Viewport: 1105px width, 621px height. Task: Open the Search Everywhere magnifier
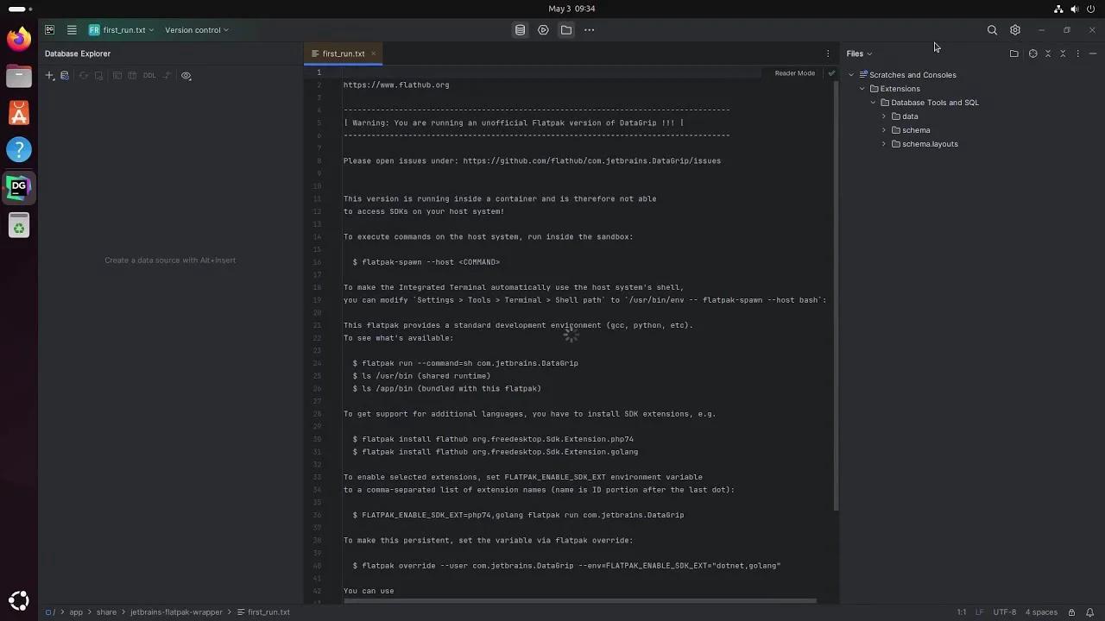(992, 30)
